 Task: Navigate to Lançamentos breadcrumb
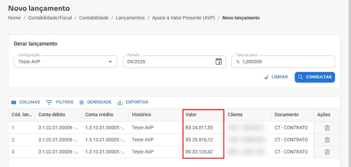pos(130,18)
